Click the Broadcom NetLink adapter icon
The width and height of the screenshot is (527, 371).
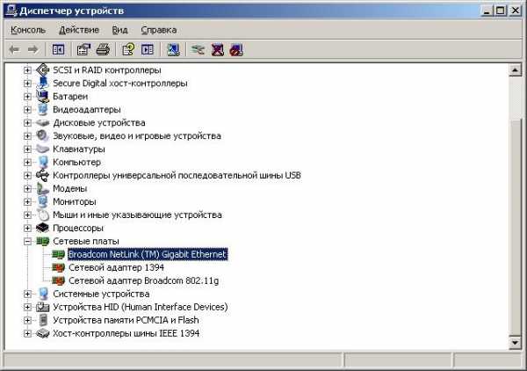point(59,255)
